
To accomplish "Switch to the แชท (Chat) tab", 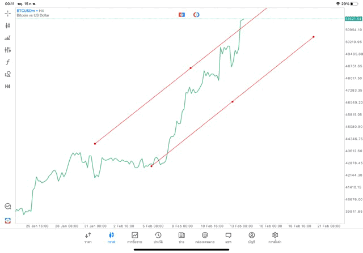I will [228, 238].
